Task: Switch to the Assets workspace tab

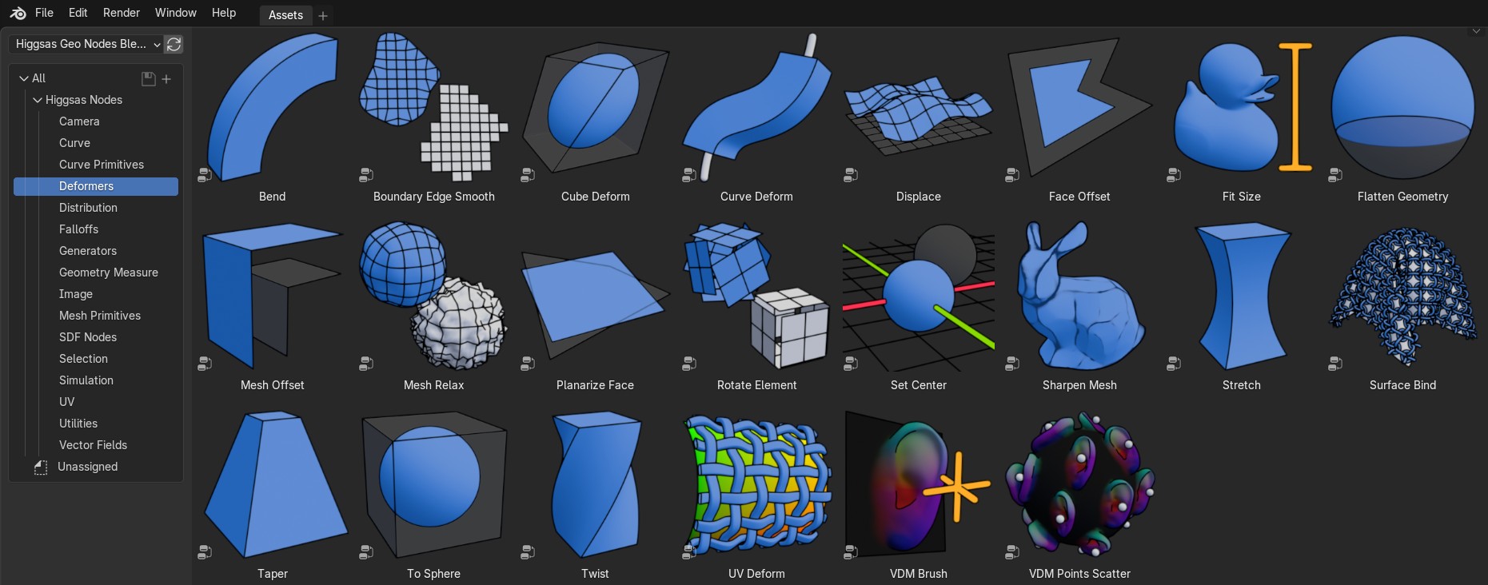Action: click(285, 15)
